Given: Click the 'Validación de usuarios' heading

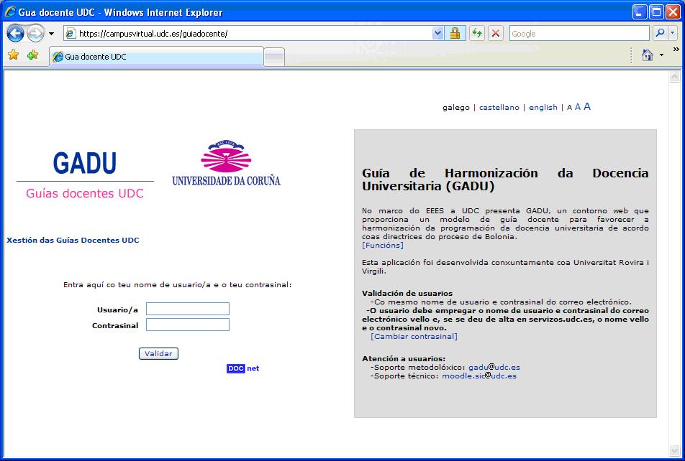Looking at the screenshot, I should point(407,294).
